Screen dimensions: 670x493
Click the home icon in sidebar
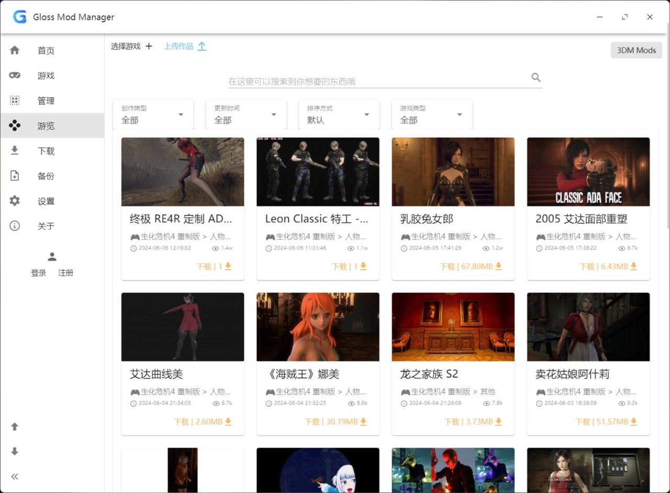coord(15,50)
